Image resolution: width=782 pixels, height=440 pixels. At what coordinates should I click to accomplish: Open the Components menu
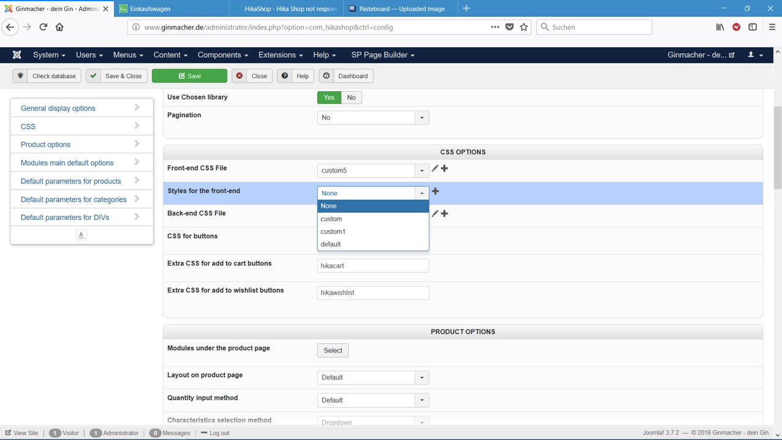223,55
